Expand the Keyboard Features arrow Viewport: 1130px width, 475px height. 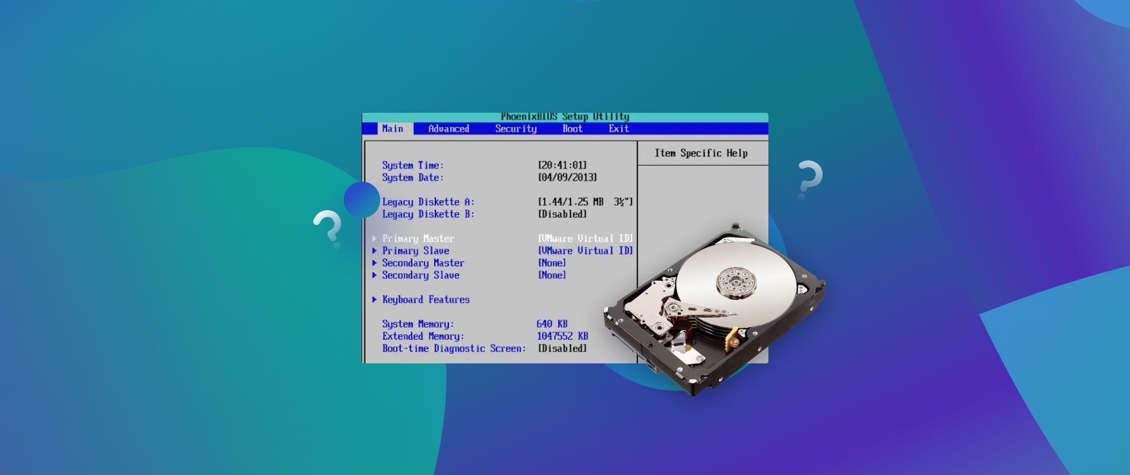point(375,300)
